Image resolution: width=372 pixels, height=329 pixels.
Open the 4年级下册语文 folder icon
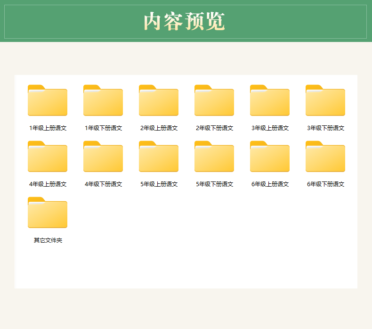pos(103,156)
